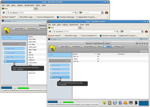
Task: Reload page icon in front window URL bar
Action: click(x=117, y=31)
